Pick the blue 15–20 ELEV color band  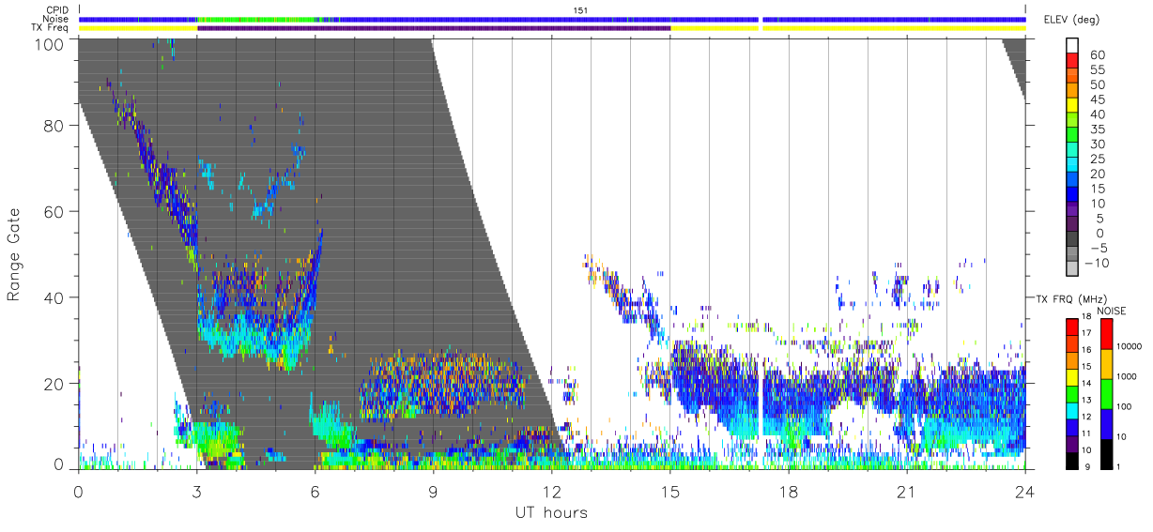click(x=1072, y=181)
